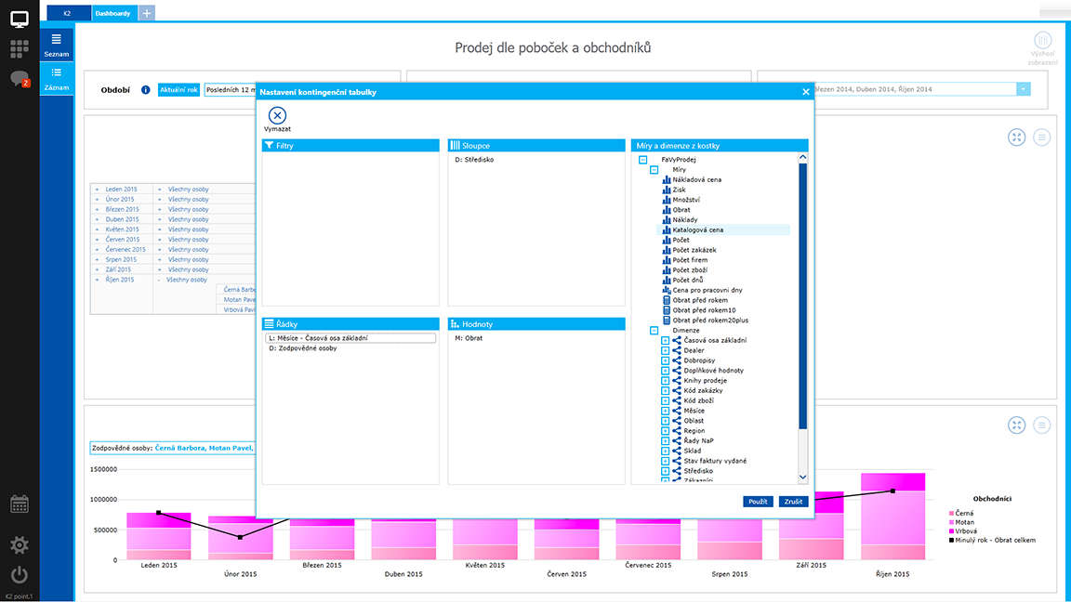
Task: Select D: Středisko column item
Action: pyautogui.click(x=474, y=160)
